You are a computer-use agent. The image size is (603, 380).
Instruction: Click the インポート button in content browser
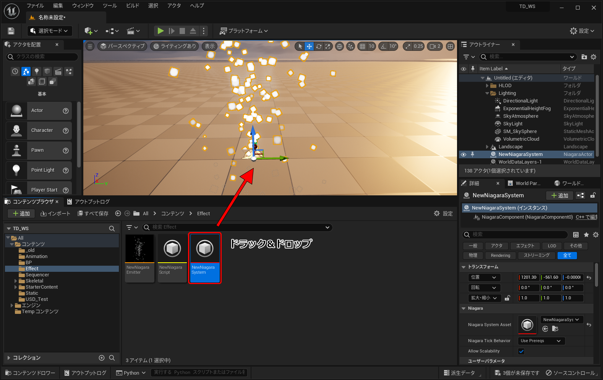55,214
